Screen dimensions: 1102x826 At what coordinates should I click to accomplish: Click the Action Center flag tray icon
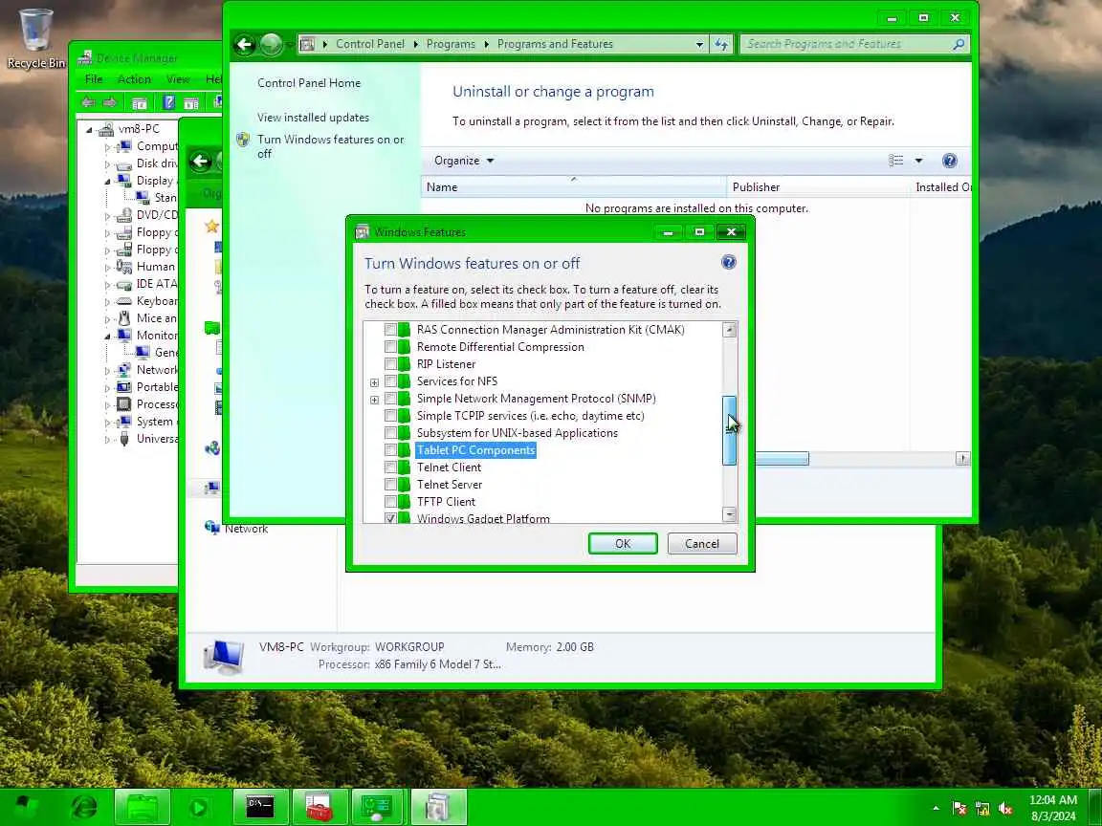click(x=959, y=809)
